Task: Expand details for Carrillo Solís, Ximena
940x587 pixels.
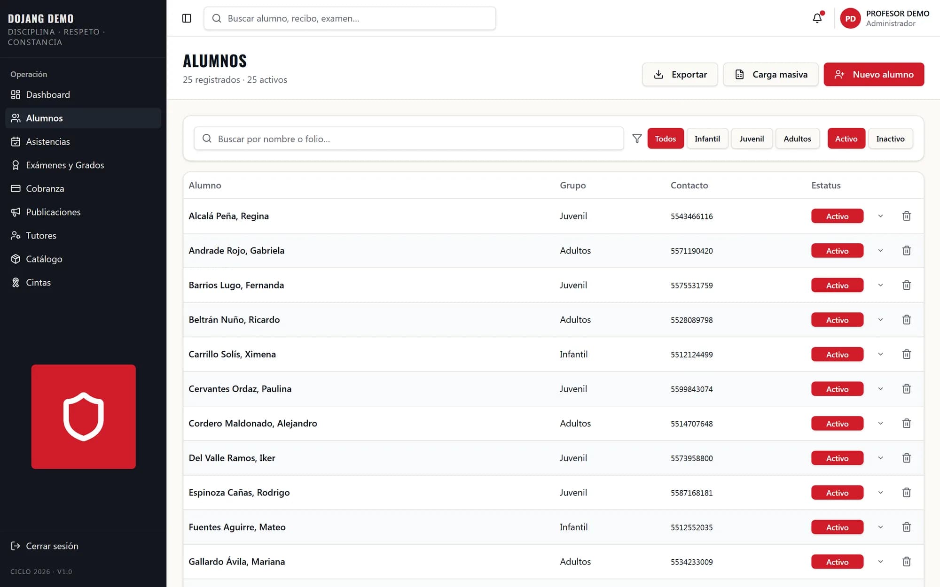Action: 880,355
